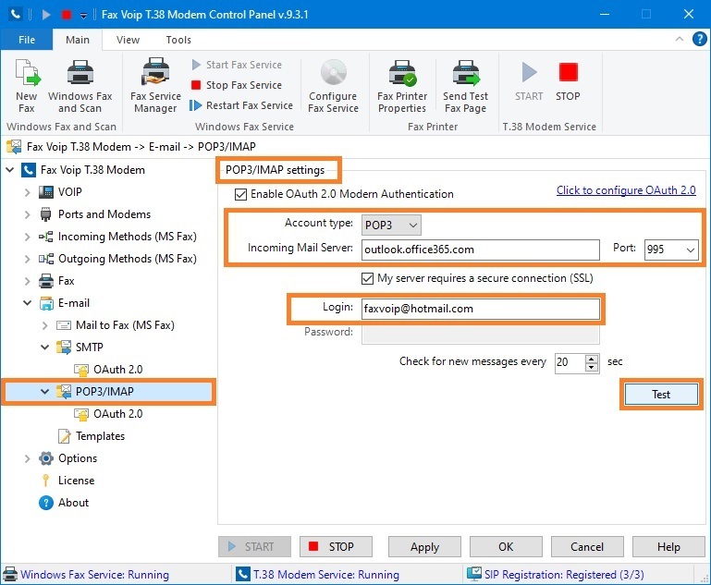Switch to the Tools tab
This screenshot has height=585, width=711.
[178, 40]
